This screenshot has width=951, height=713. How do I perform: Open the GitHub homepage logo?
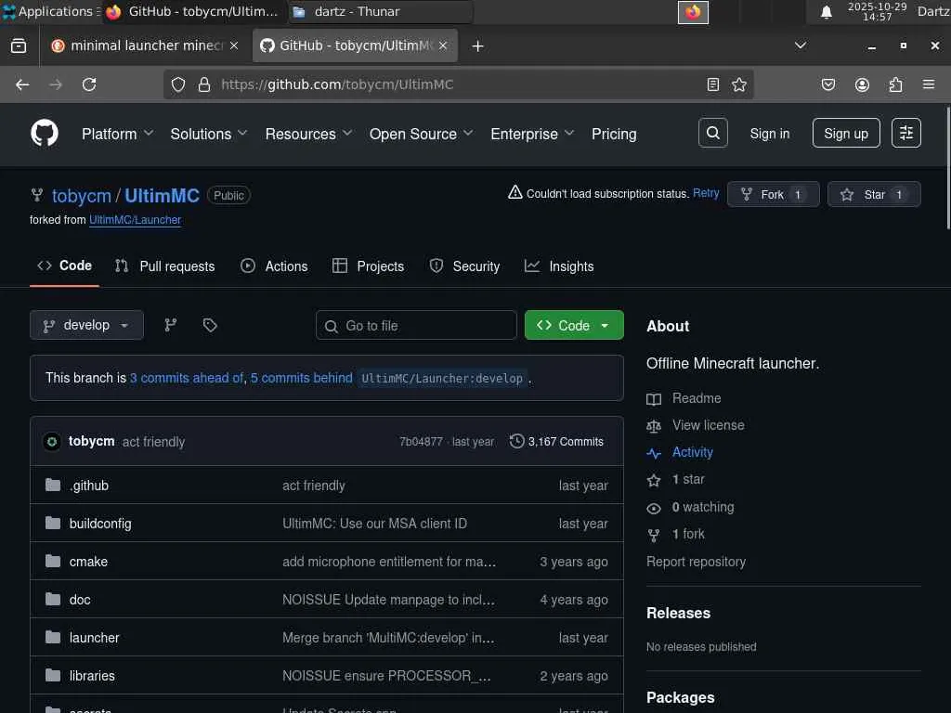coord(45,134)
